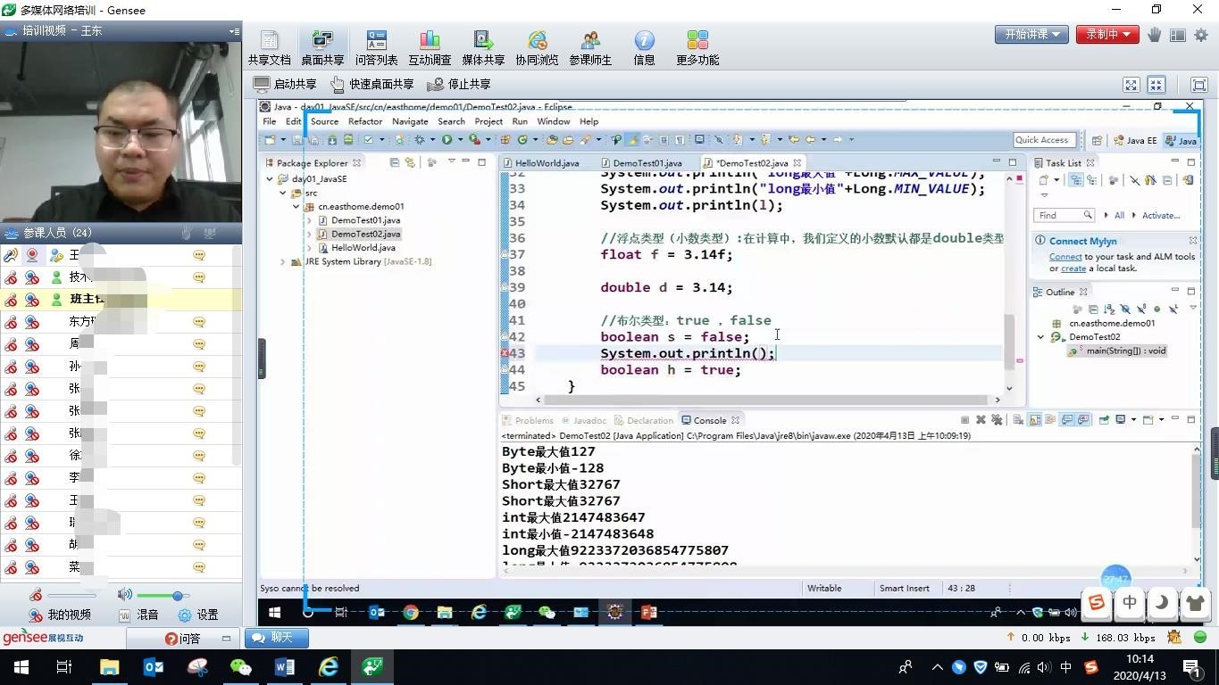
Task: Open 设置 settings in video panel
Action: [x=197, y=615]
